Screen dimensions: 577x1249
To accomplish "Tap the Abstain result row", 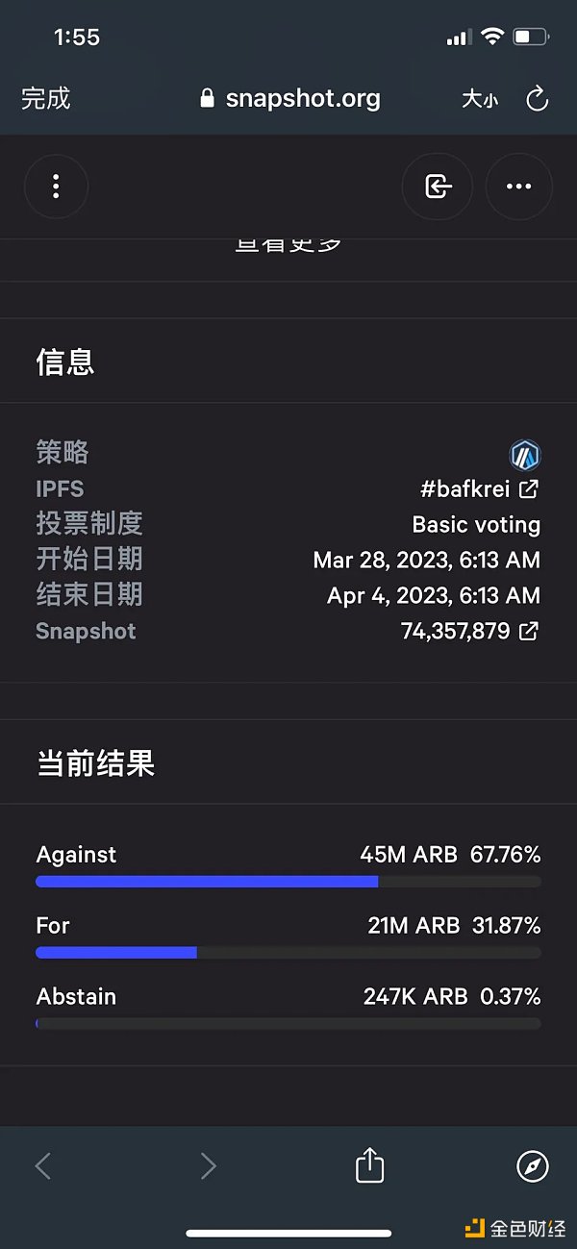I will 288,997.
